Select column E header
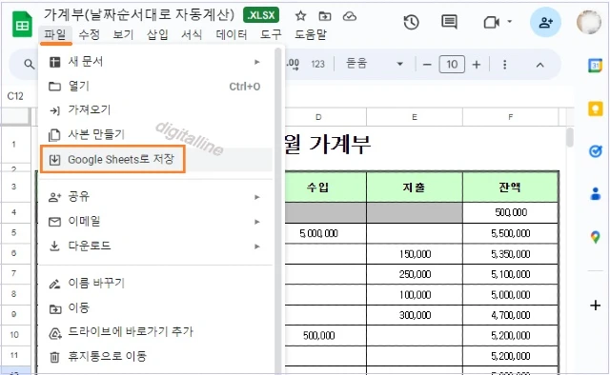Image resolution: width=610 pixels, height=375 pixels. point(415,117)
